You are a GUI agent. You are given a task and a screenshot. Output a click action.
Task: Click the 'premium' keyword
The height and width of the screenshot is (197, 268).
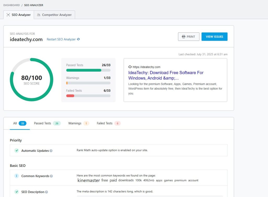(x=180, y=181)
